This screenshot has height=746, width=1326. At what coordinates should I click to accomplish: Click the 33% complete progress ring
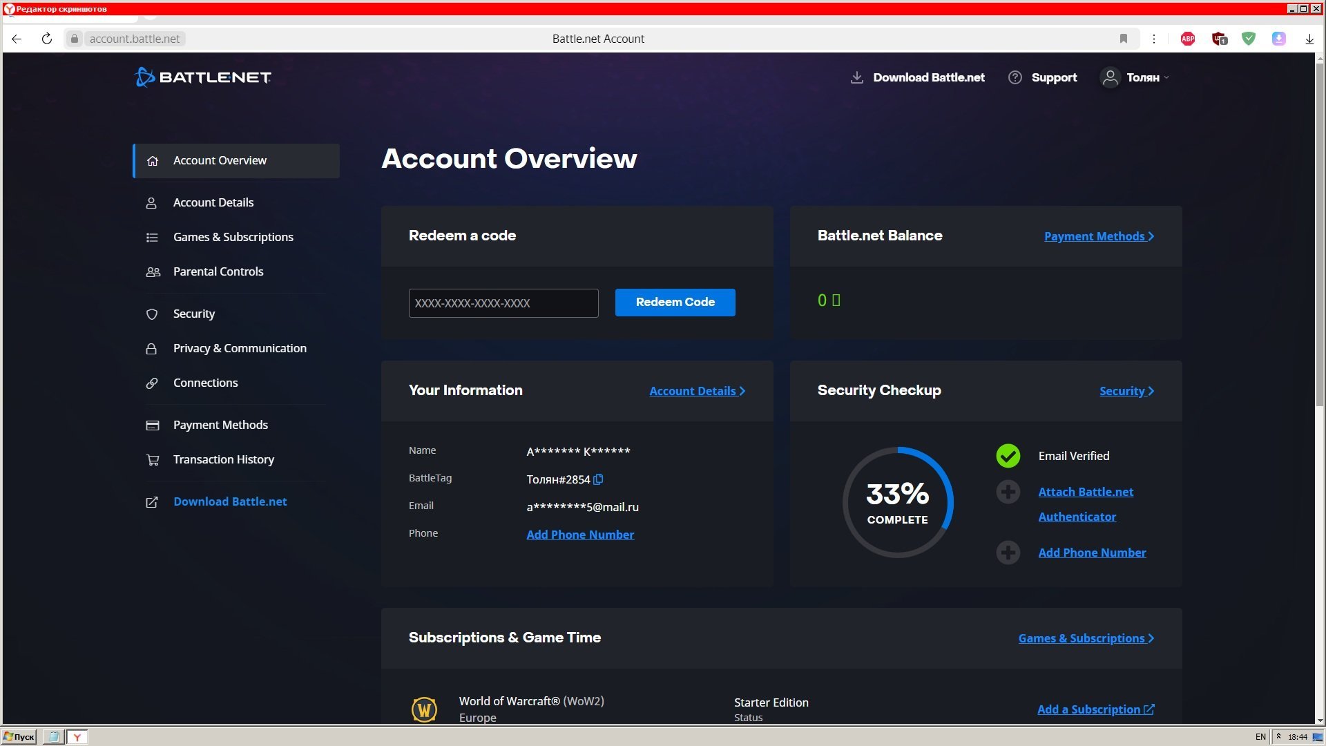pos(898,502)
